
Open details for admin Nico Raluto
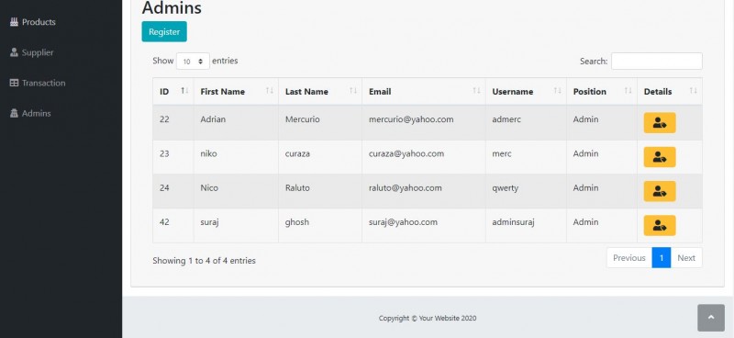(659, 191)
